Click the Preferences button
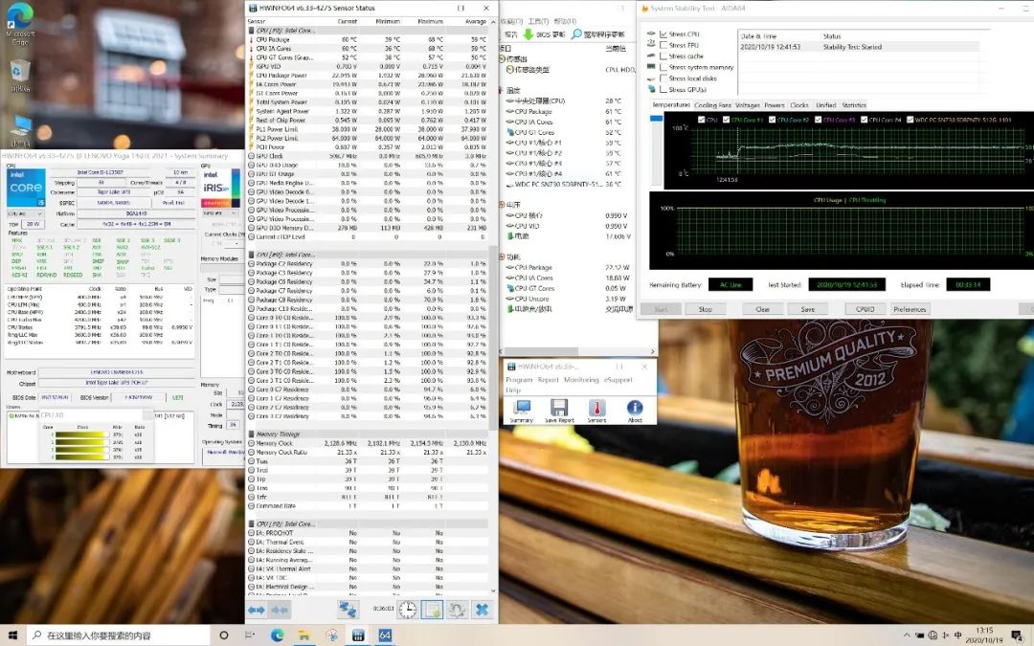This screenshot has width=1034, height=646. (910, 309)
